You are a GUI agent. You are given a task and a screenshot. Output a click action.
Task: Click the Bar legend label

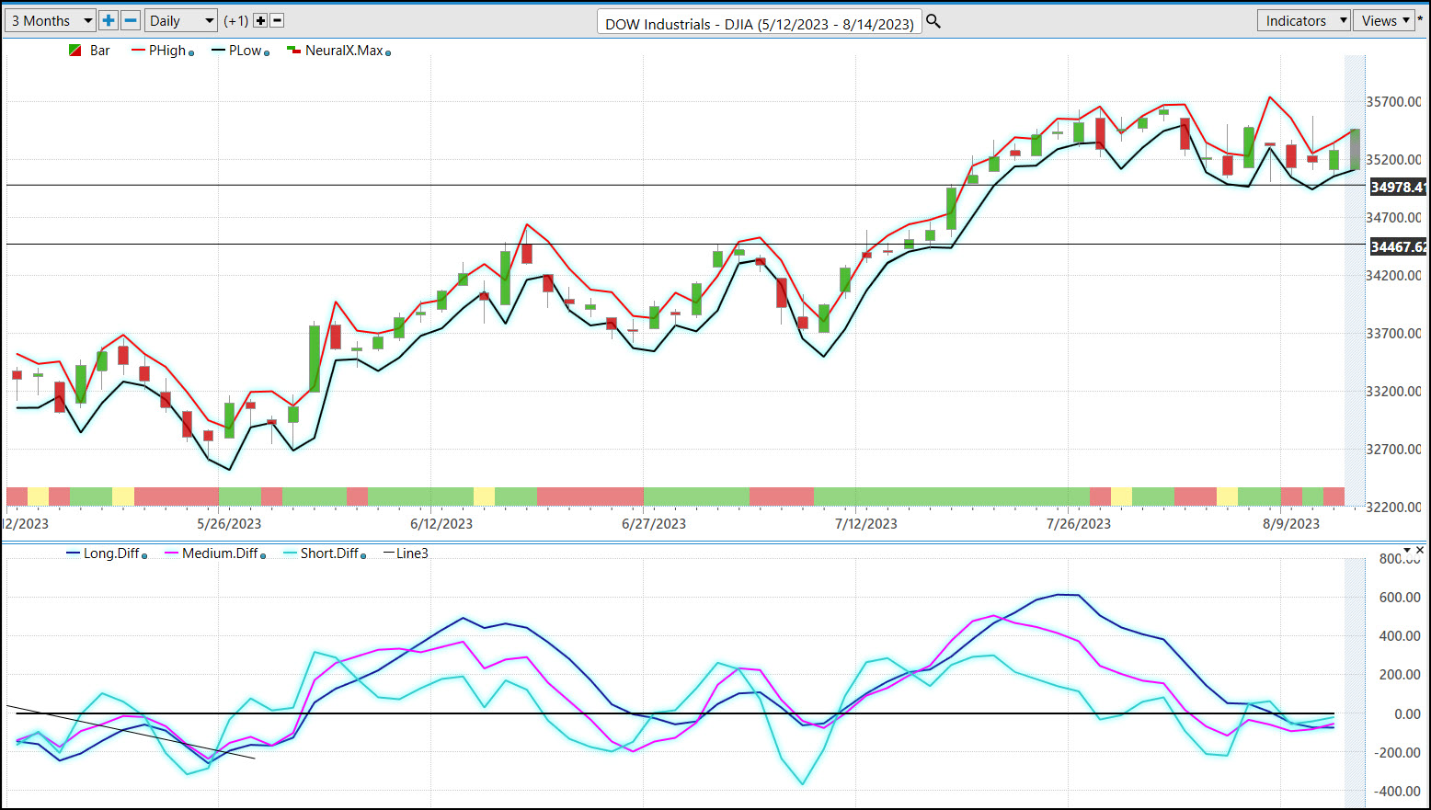pyautogui.click(x=100, y=51)
